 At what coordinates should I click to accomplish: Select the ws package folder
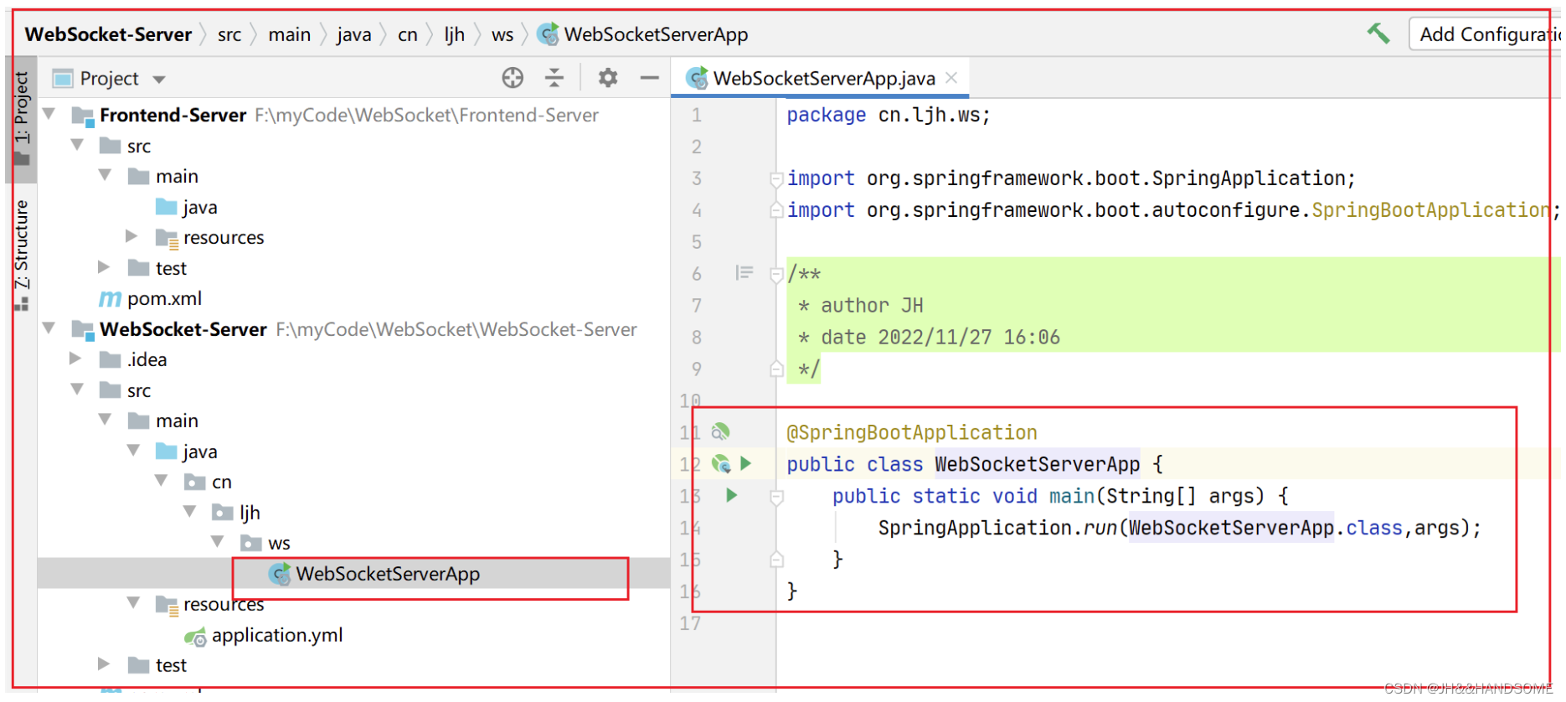pyautogui.click(x=265, y=543)
